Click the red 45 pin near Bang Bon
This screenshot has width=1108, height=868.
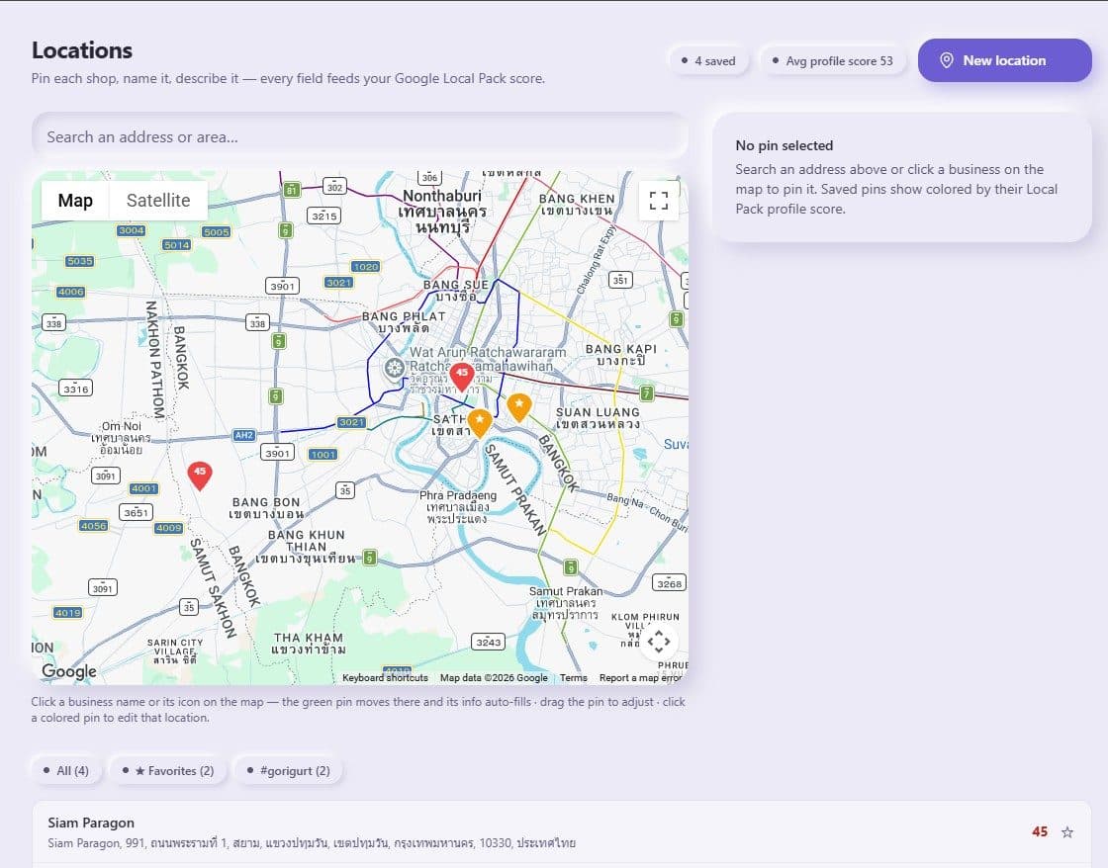(x=200, y=477)
